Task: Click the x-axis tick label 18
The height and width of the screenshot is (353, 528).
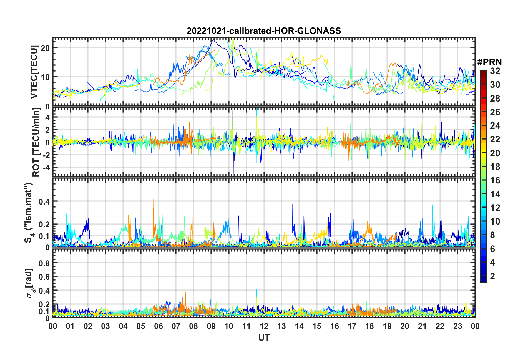Action: point(369,326)
